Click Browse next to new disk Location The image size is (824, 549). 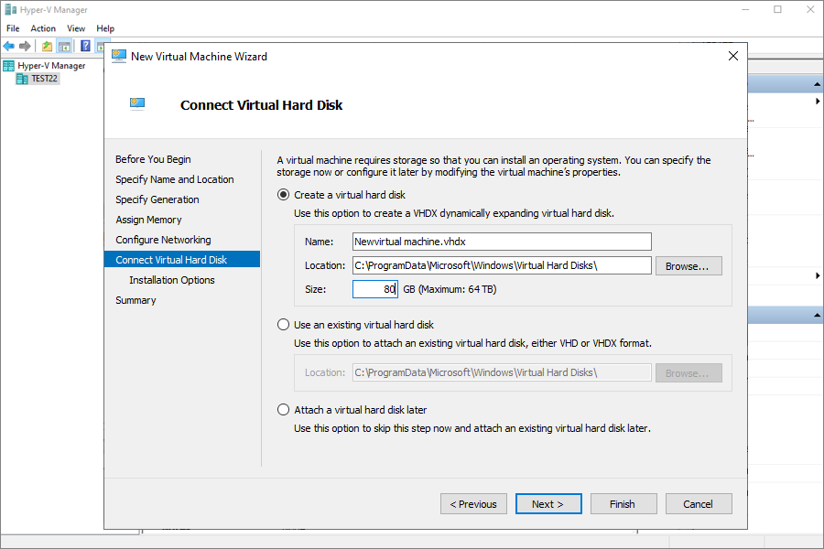tap(688, 266)
